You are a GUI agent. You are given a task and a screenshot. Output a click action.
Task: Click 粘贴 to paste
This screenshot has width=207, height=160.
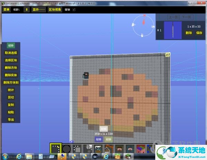[x=11, y=112]
